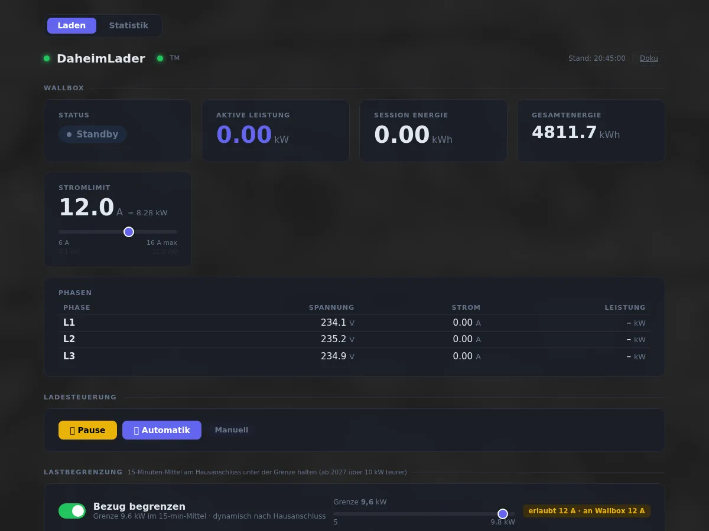Click the 'erlaubt 12 A · an Wallbox 12 A' badge

[x=587, y=511]
